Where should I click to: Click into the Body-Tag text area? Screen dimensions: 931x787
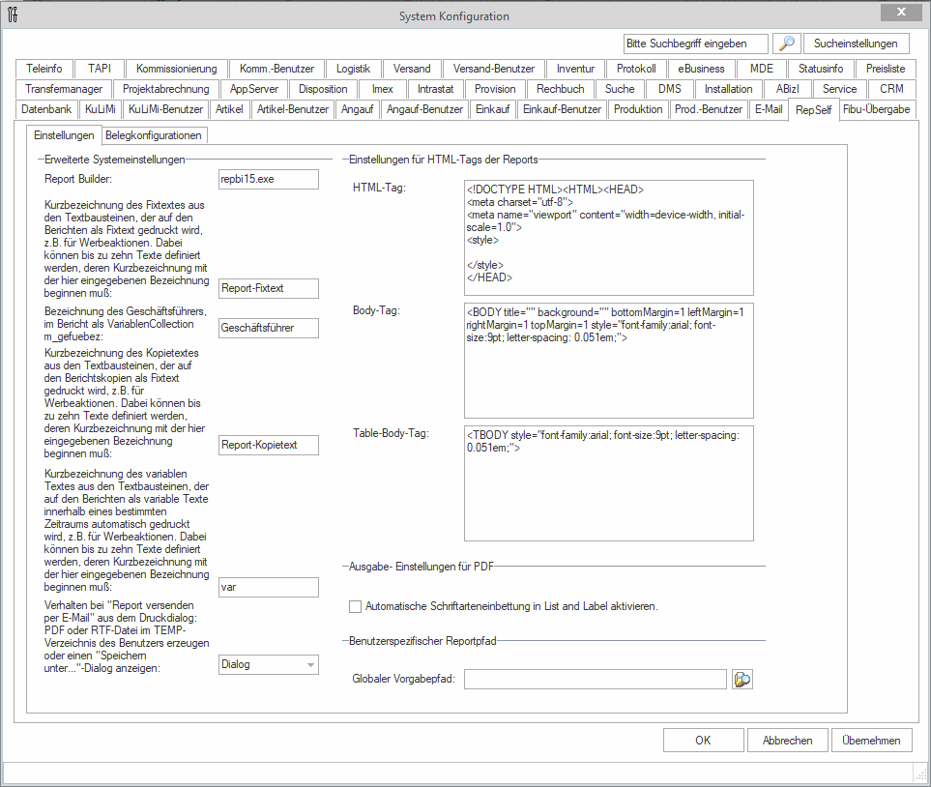coord(609,362)
